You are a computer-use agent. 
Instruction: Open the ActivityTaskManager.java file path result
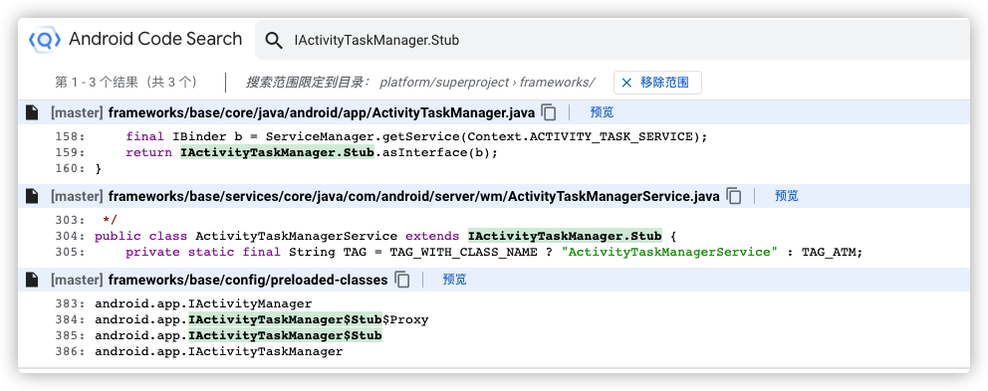(322, 112)
